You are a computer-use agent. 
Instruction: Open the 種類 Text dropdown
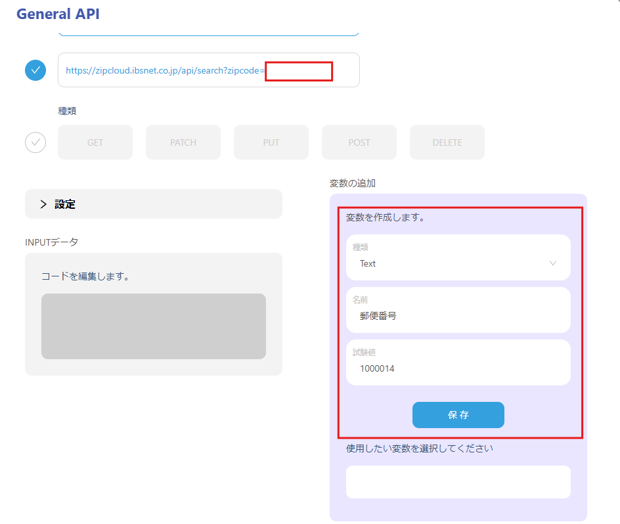[458, 257]
